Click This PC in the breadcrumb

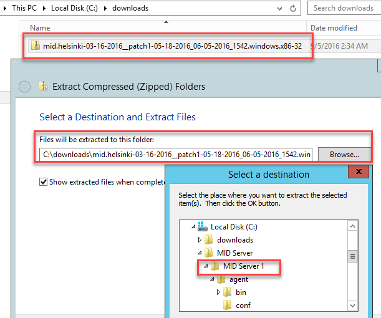24,8
